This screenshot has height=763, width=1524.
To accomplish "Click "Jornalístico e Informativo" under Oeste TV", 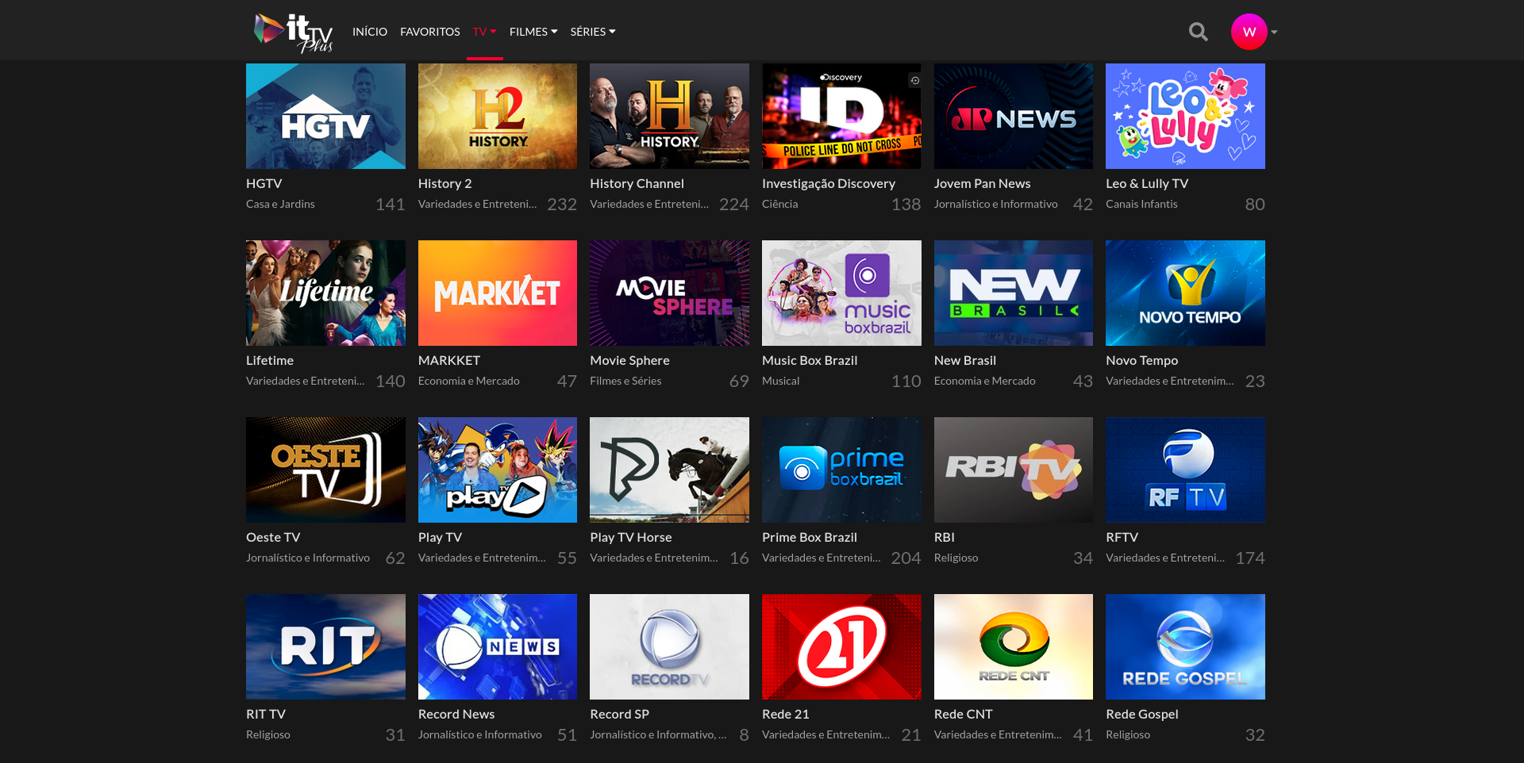I will point(308,558).
